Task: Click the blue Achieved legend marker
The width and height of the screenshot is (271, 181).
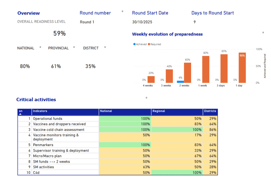Action: click(x=134, y=44)
